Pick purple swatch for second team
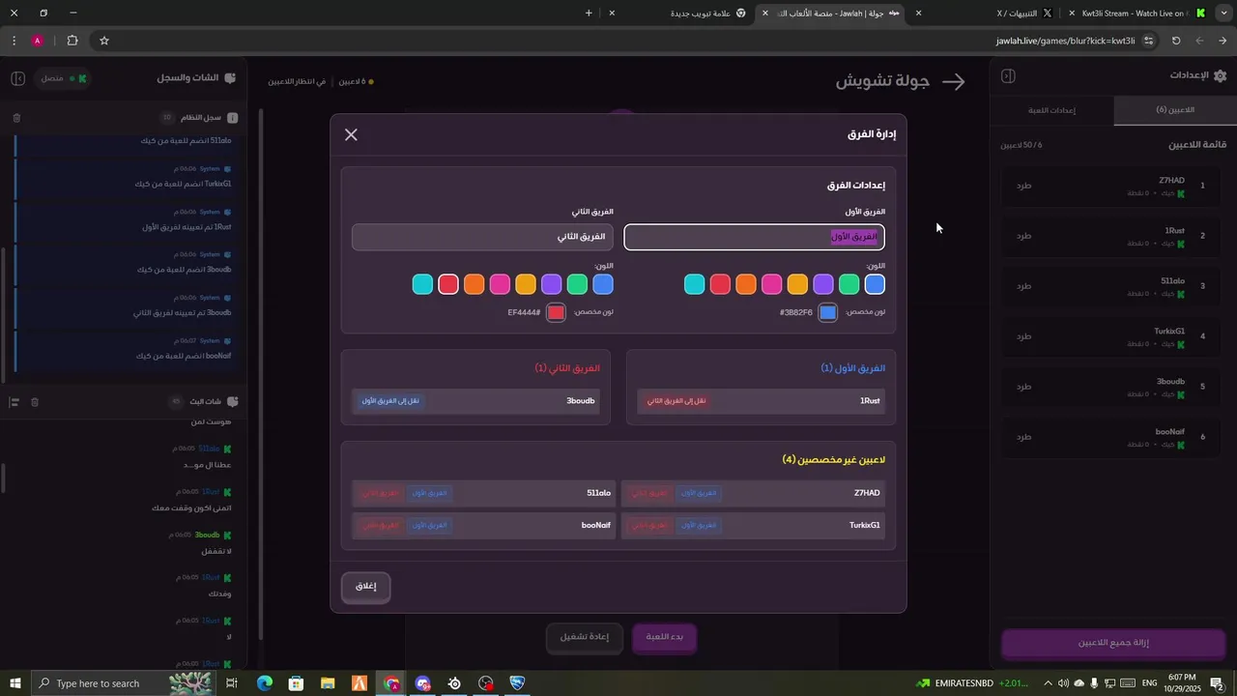This screenshot has height=696, width=1237. pyautogui.click(x=552, y=284)
